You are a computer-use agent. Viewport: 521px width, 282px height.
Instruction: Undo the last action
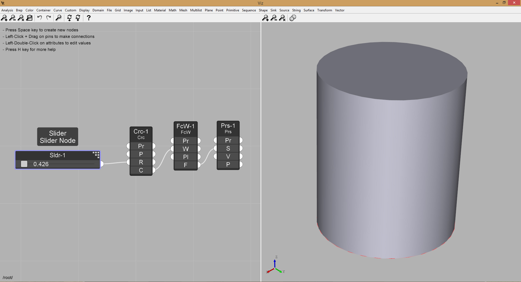[40, 18]
